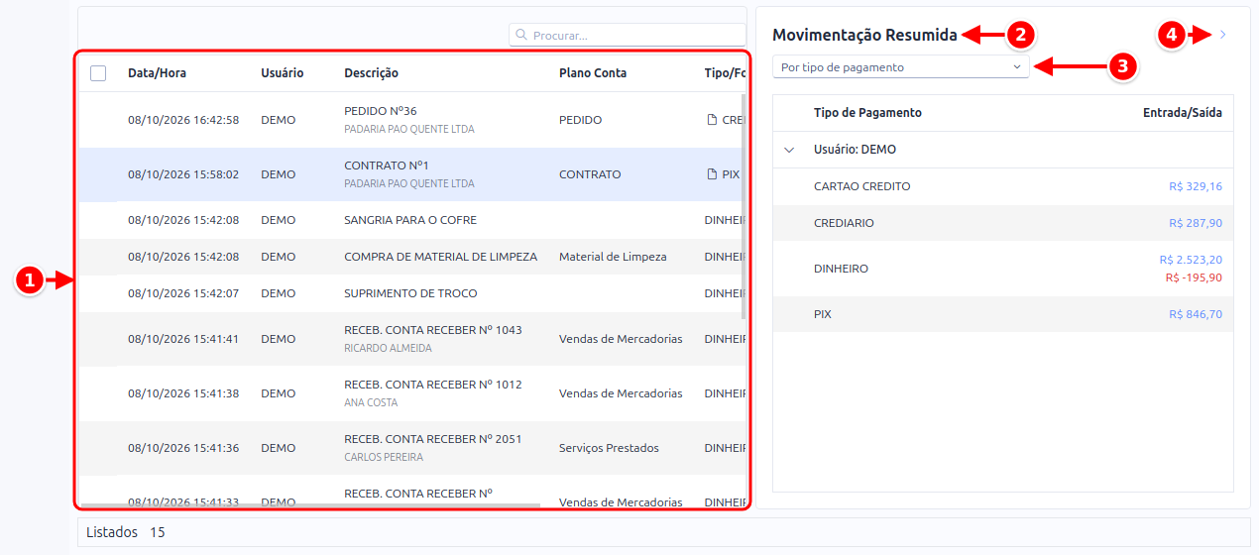1259x555 pixels.
Task: Select RECEB. CONTA RECEBER Nº 1012
Action: pyautogui.click(x=433, y=385)
